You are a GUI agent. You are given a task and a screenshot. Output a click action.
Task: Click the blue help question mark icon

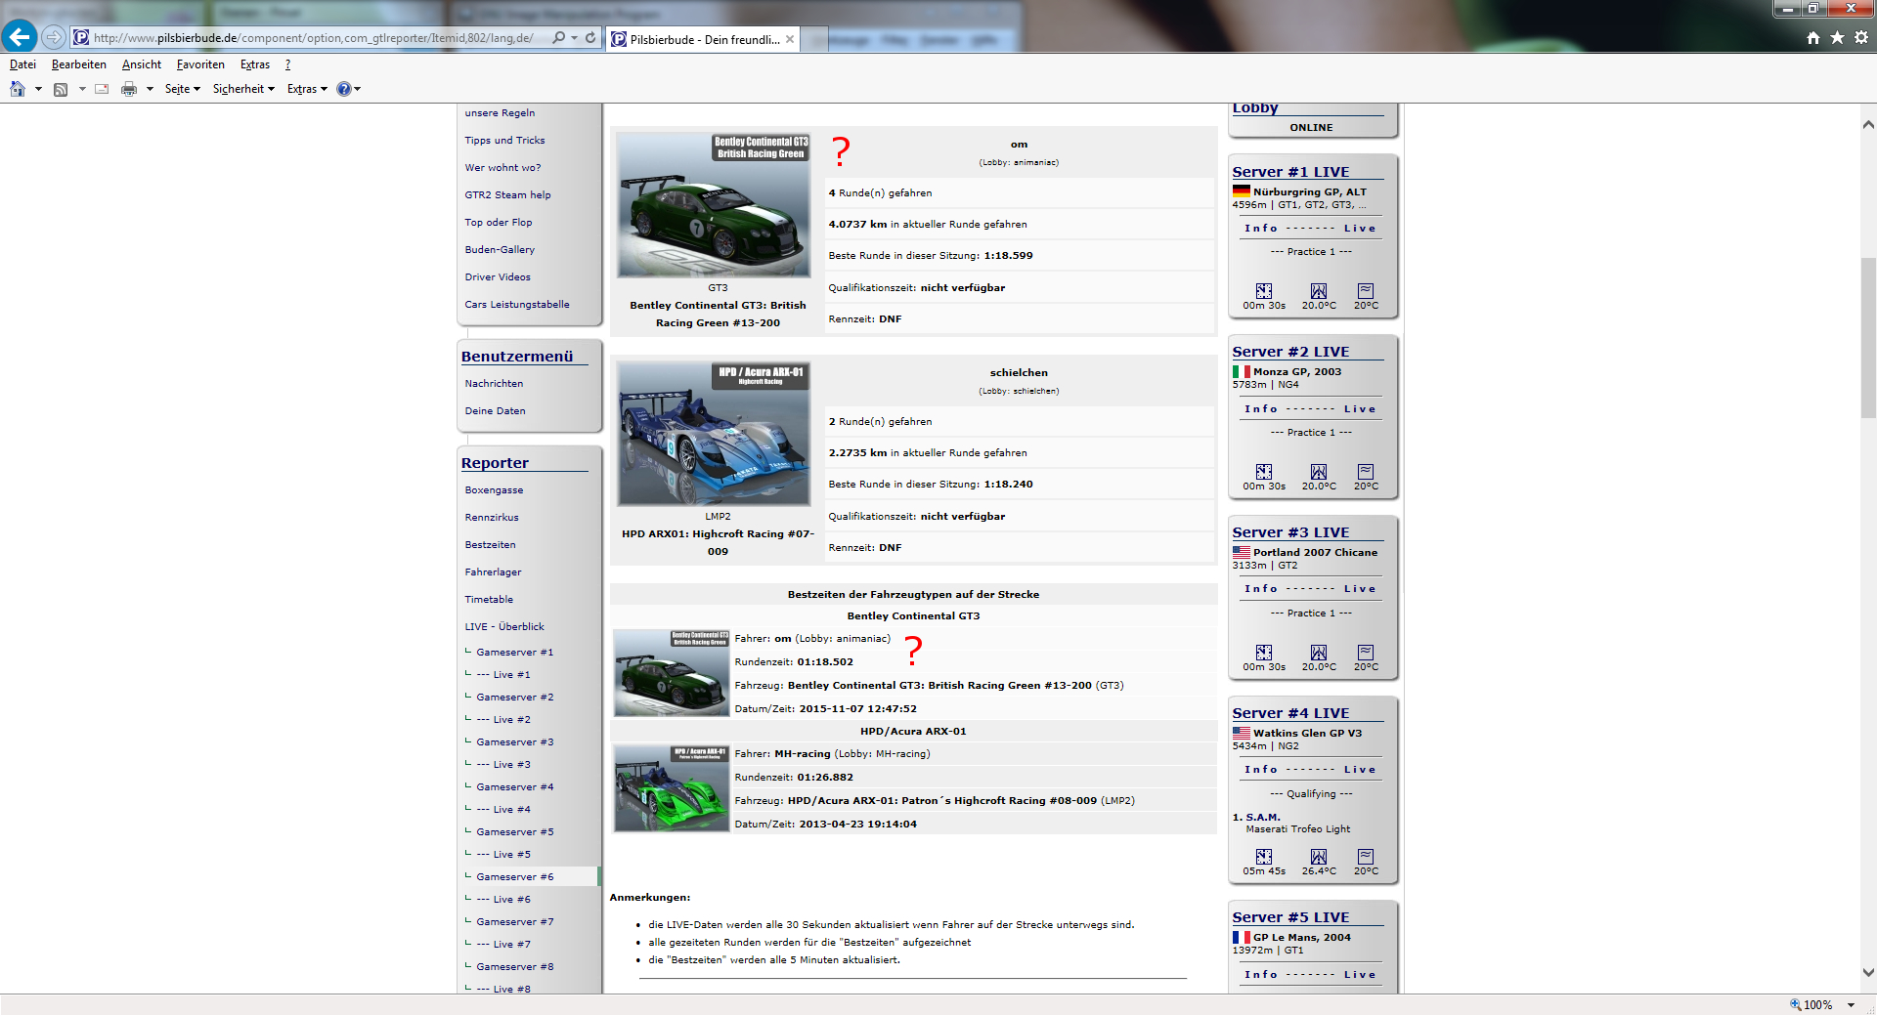point(343,89)
